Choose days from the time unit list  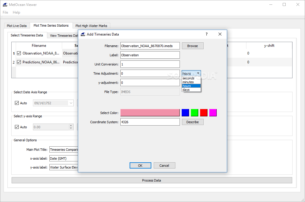191,90
